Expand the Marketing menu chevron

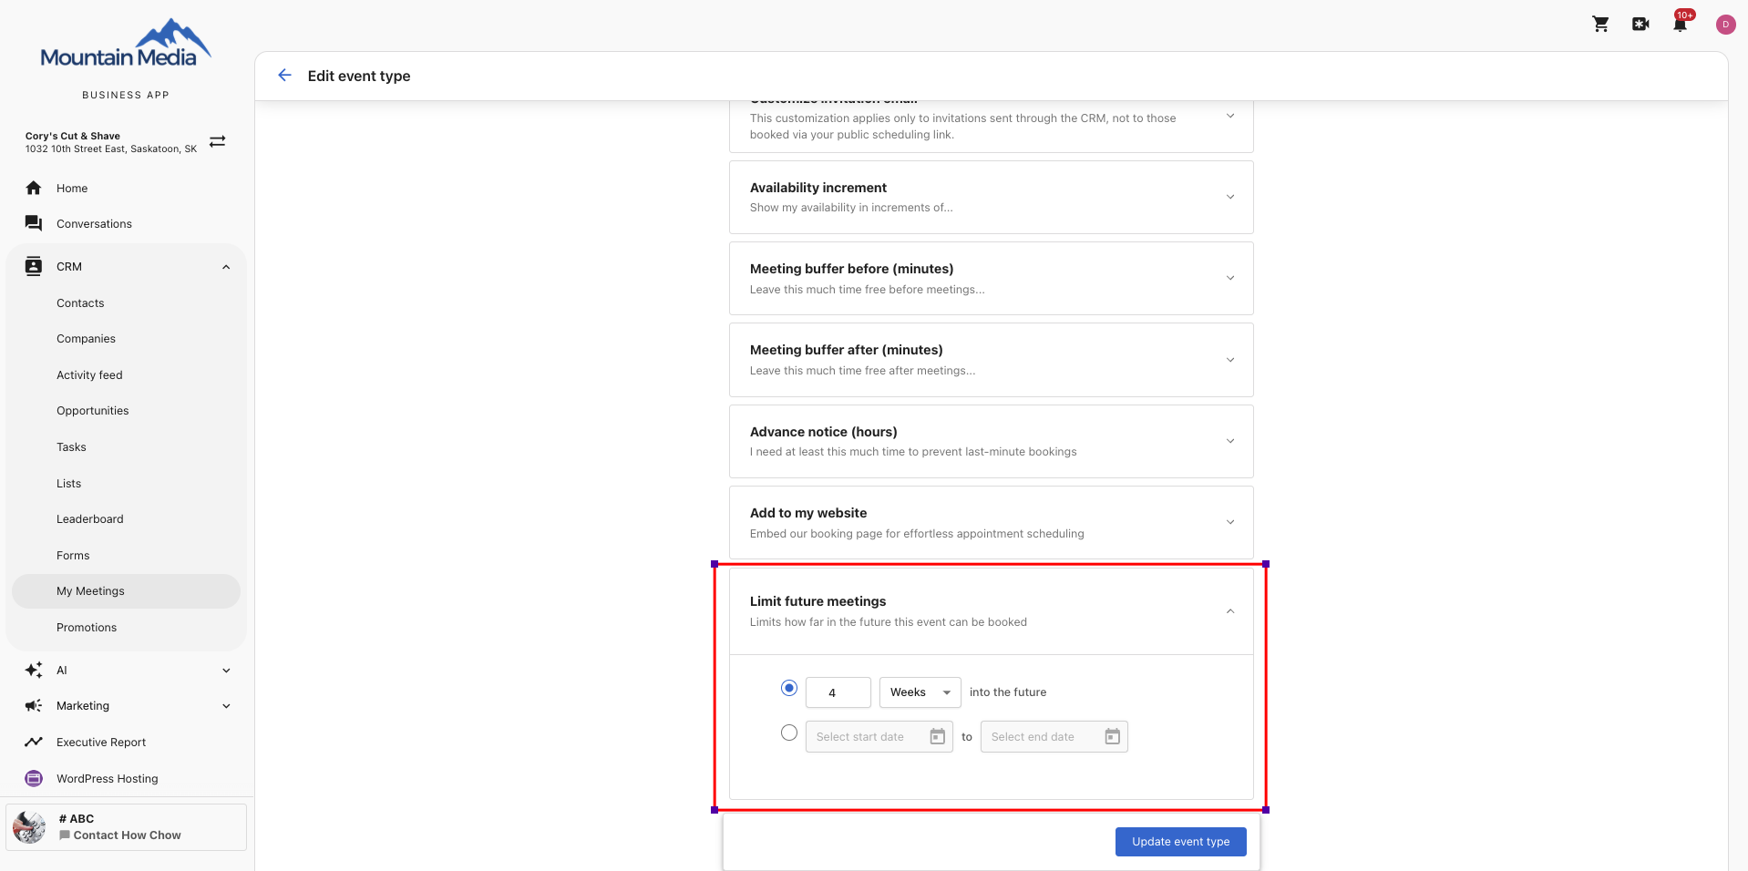pyautogui.click(x=226, y=706)
